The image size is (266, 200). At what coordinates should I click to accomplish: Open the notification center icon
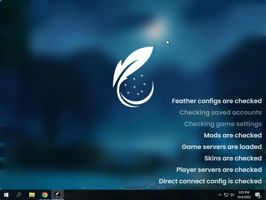[258, 195]
